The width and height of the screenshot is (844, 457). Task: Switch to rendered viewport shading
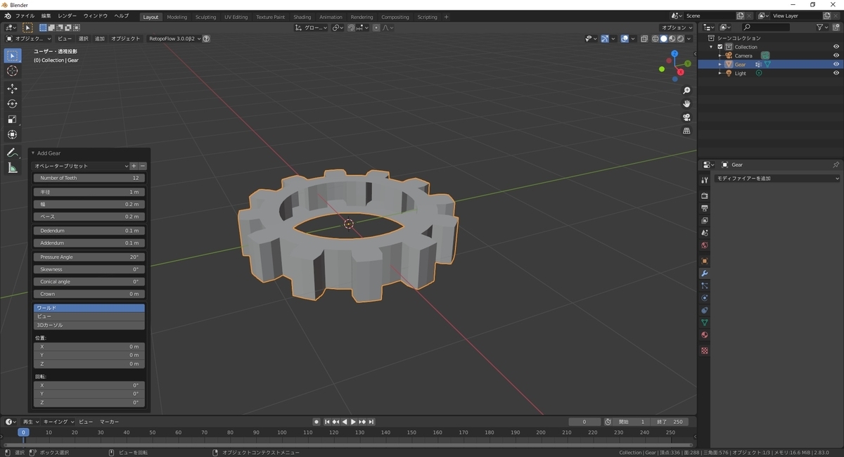point(681,39)
